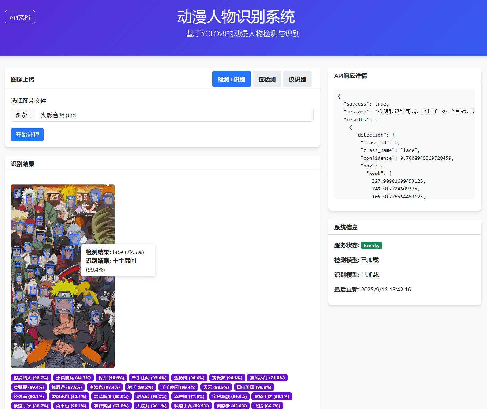Click the 自来也 (99.1%) tag
Viewport: 487px width, 409px height.
click(71, 406)
